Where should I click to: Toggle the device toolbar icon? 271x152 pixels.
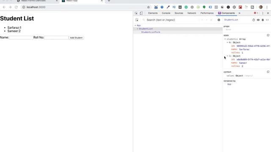(141, 13)
